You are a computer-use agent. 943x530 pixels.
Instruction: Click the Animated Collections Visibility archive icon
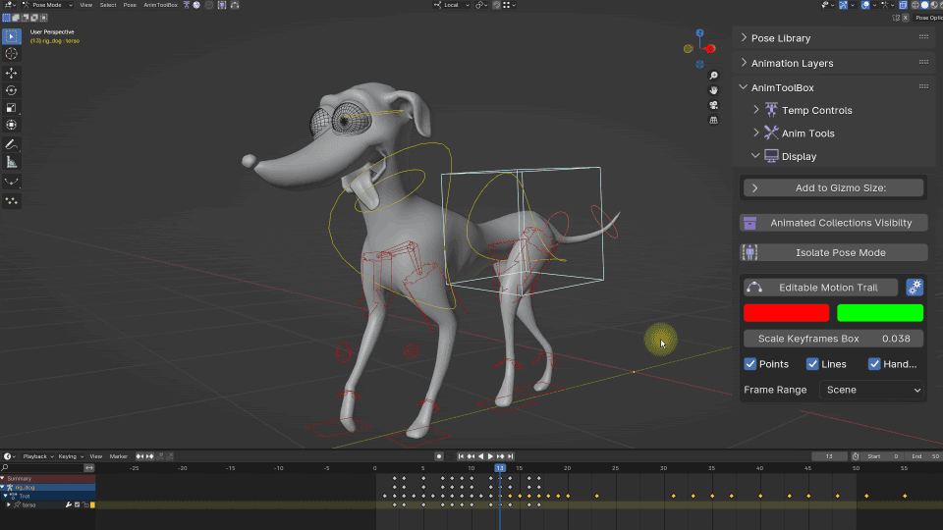coord(749,223)
